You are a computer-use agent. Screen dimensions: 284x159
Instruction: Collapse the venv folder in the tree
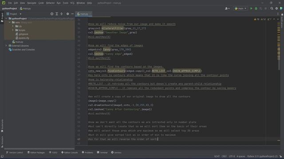click(x=10, y=23)
